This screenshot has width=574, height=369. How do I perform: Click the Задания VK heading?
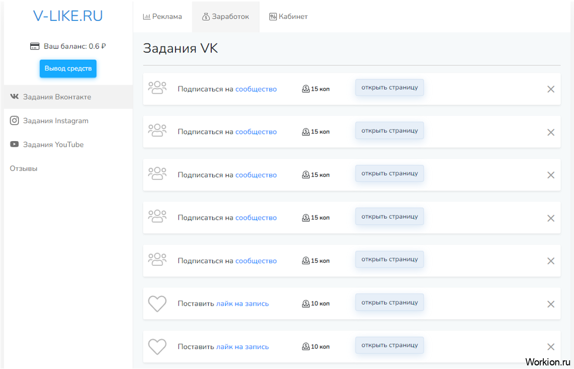pyautogui.click(x=181, y=48)
